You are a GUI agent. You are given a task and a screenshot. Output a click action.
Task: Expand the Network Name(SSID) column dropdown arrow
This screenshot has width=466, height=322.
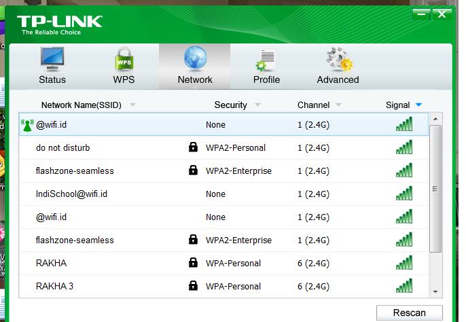tap(132, 105)
